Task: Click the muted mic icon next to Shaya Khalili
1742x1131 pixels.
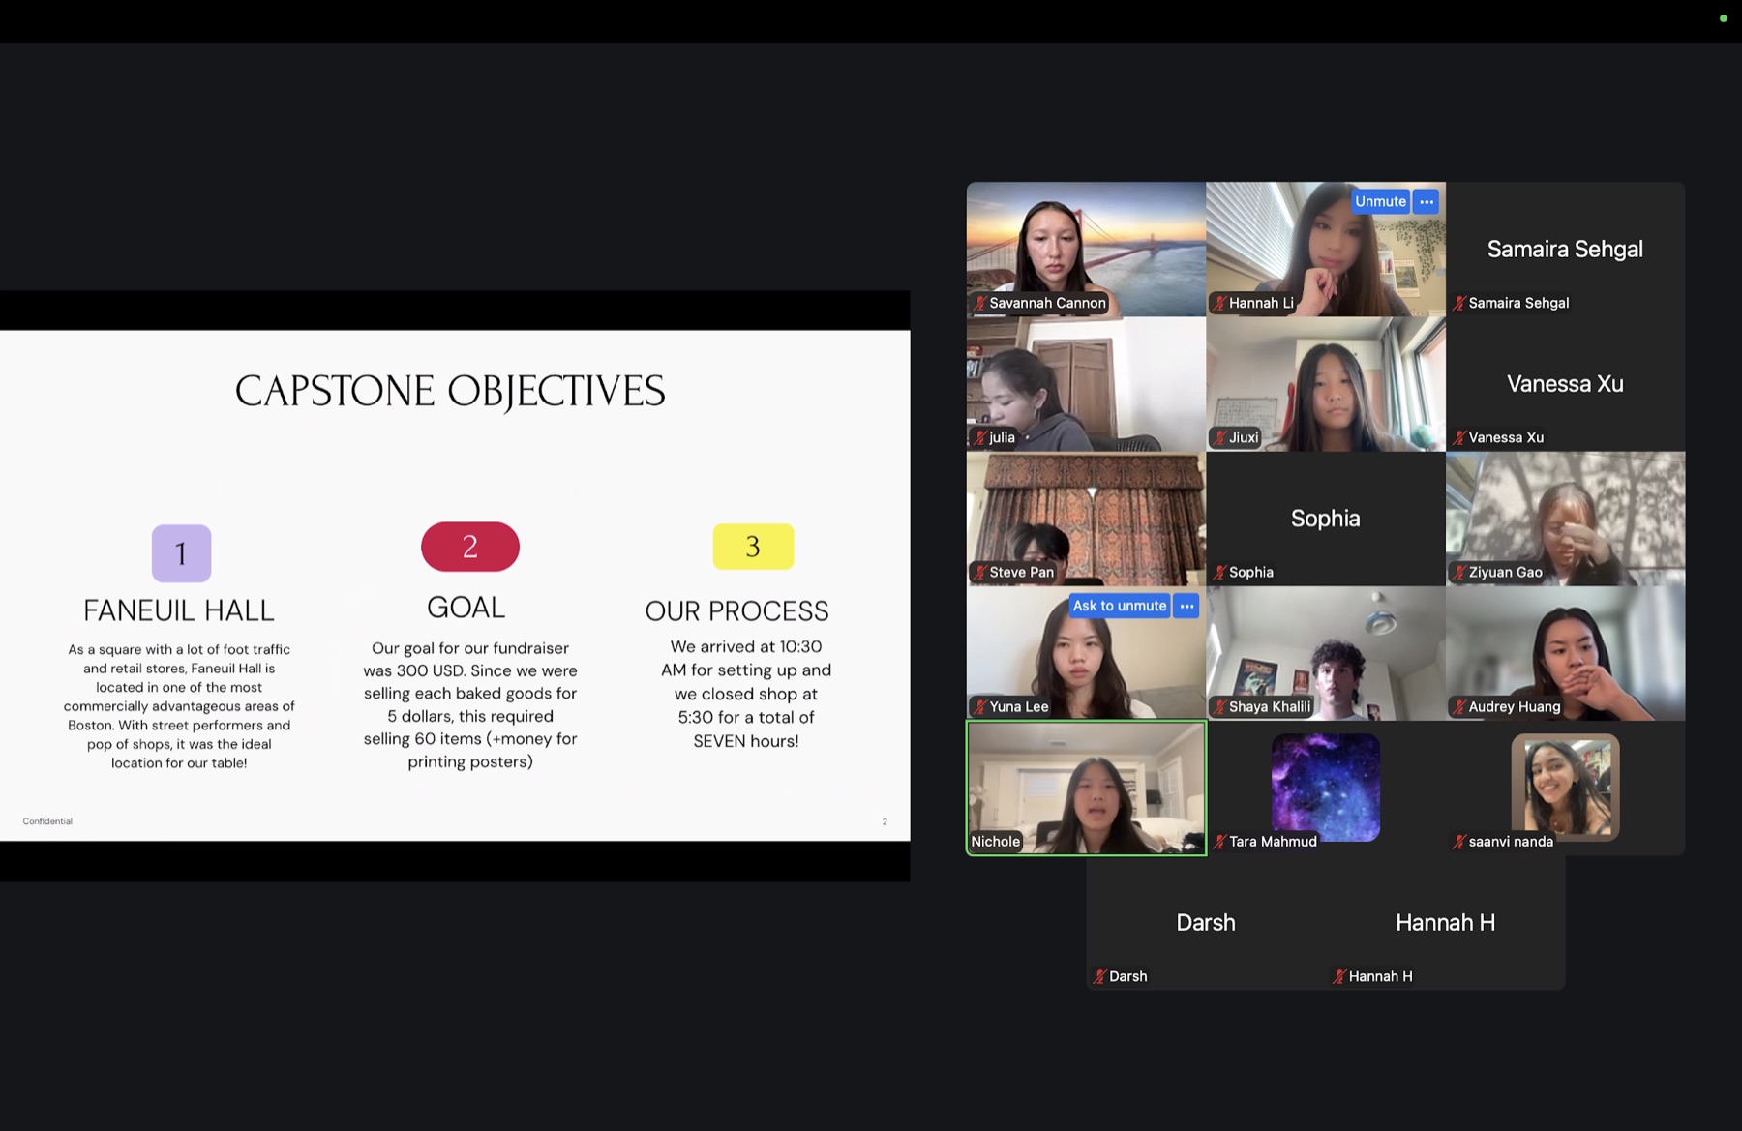Action: (x=1219, y=706)
